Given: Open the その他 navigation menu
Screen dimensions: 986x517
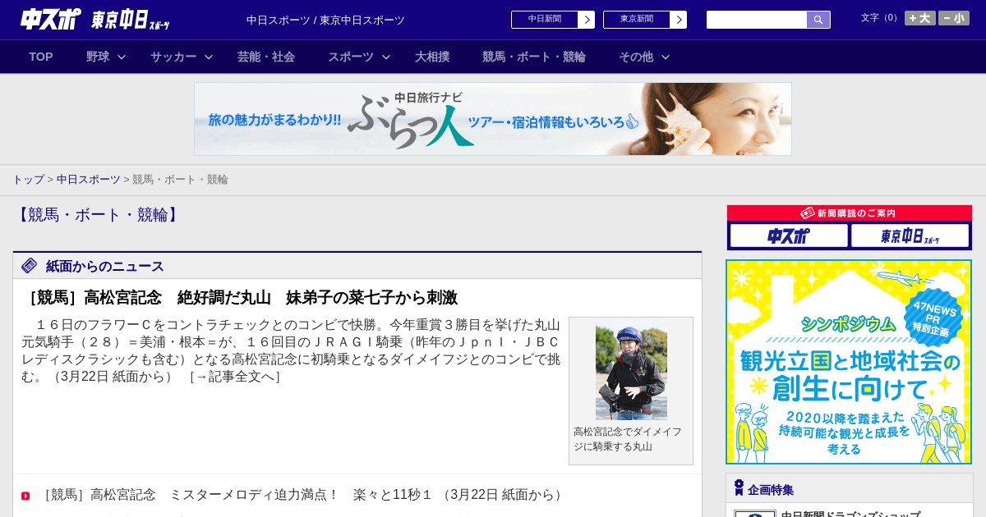Looking at the screenshot, I should tap(636, 57).
